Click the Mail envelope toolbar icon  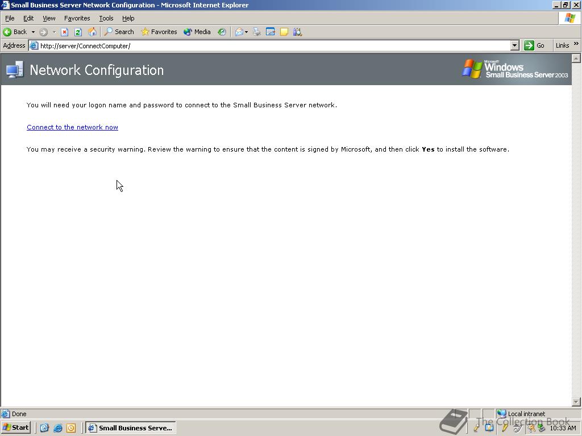pos(239,32)
